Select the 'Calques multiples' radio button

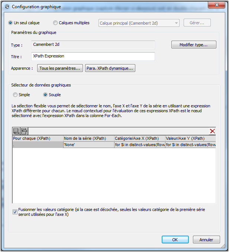tap(55, 23)
